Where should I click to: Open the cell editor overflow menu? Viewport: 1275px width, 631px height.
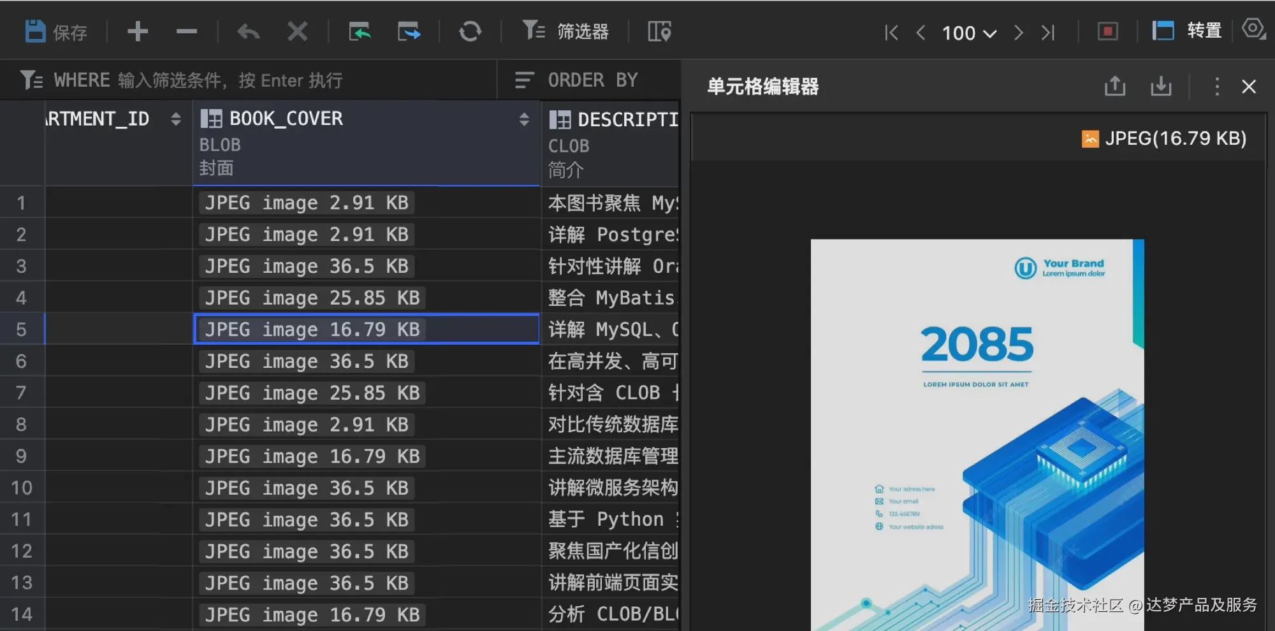tap(1216, 86)
